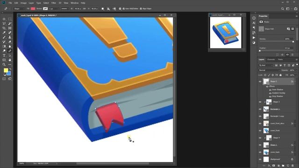Screen dimensions: 299x168
Task: Select the Eraser tool
Action: (x=10, y=42)
